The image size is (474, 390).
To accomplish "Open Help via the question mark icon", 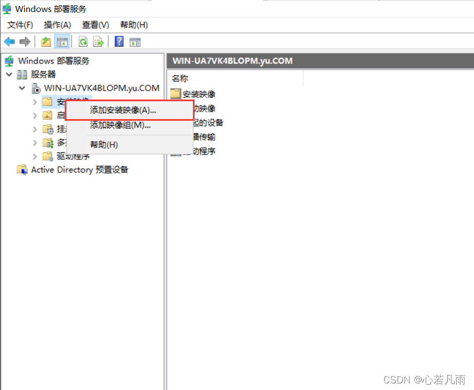I will [120, 41].
